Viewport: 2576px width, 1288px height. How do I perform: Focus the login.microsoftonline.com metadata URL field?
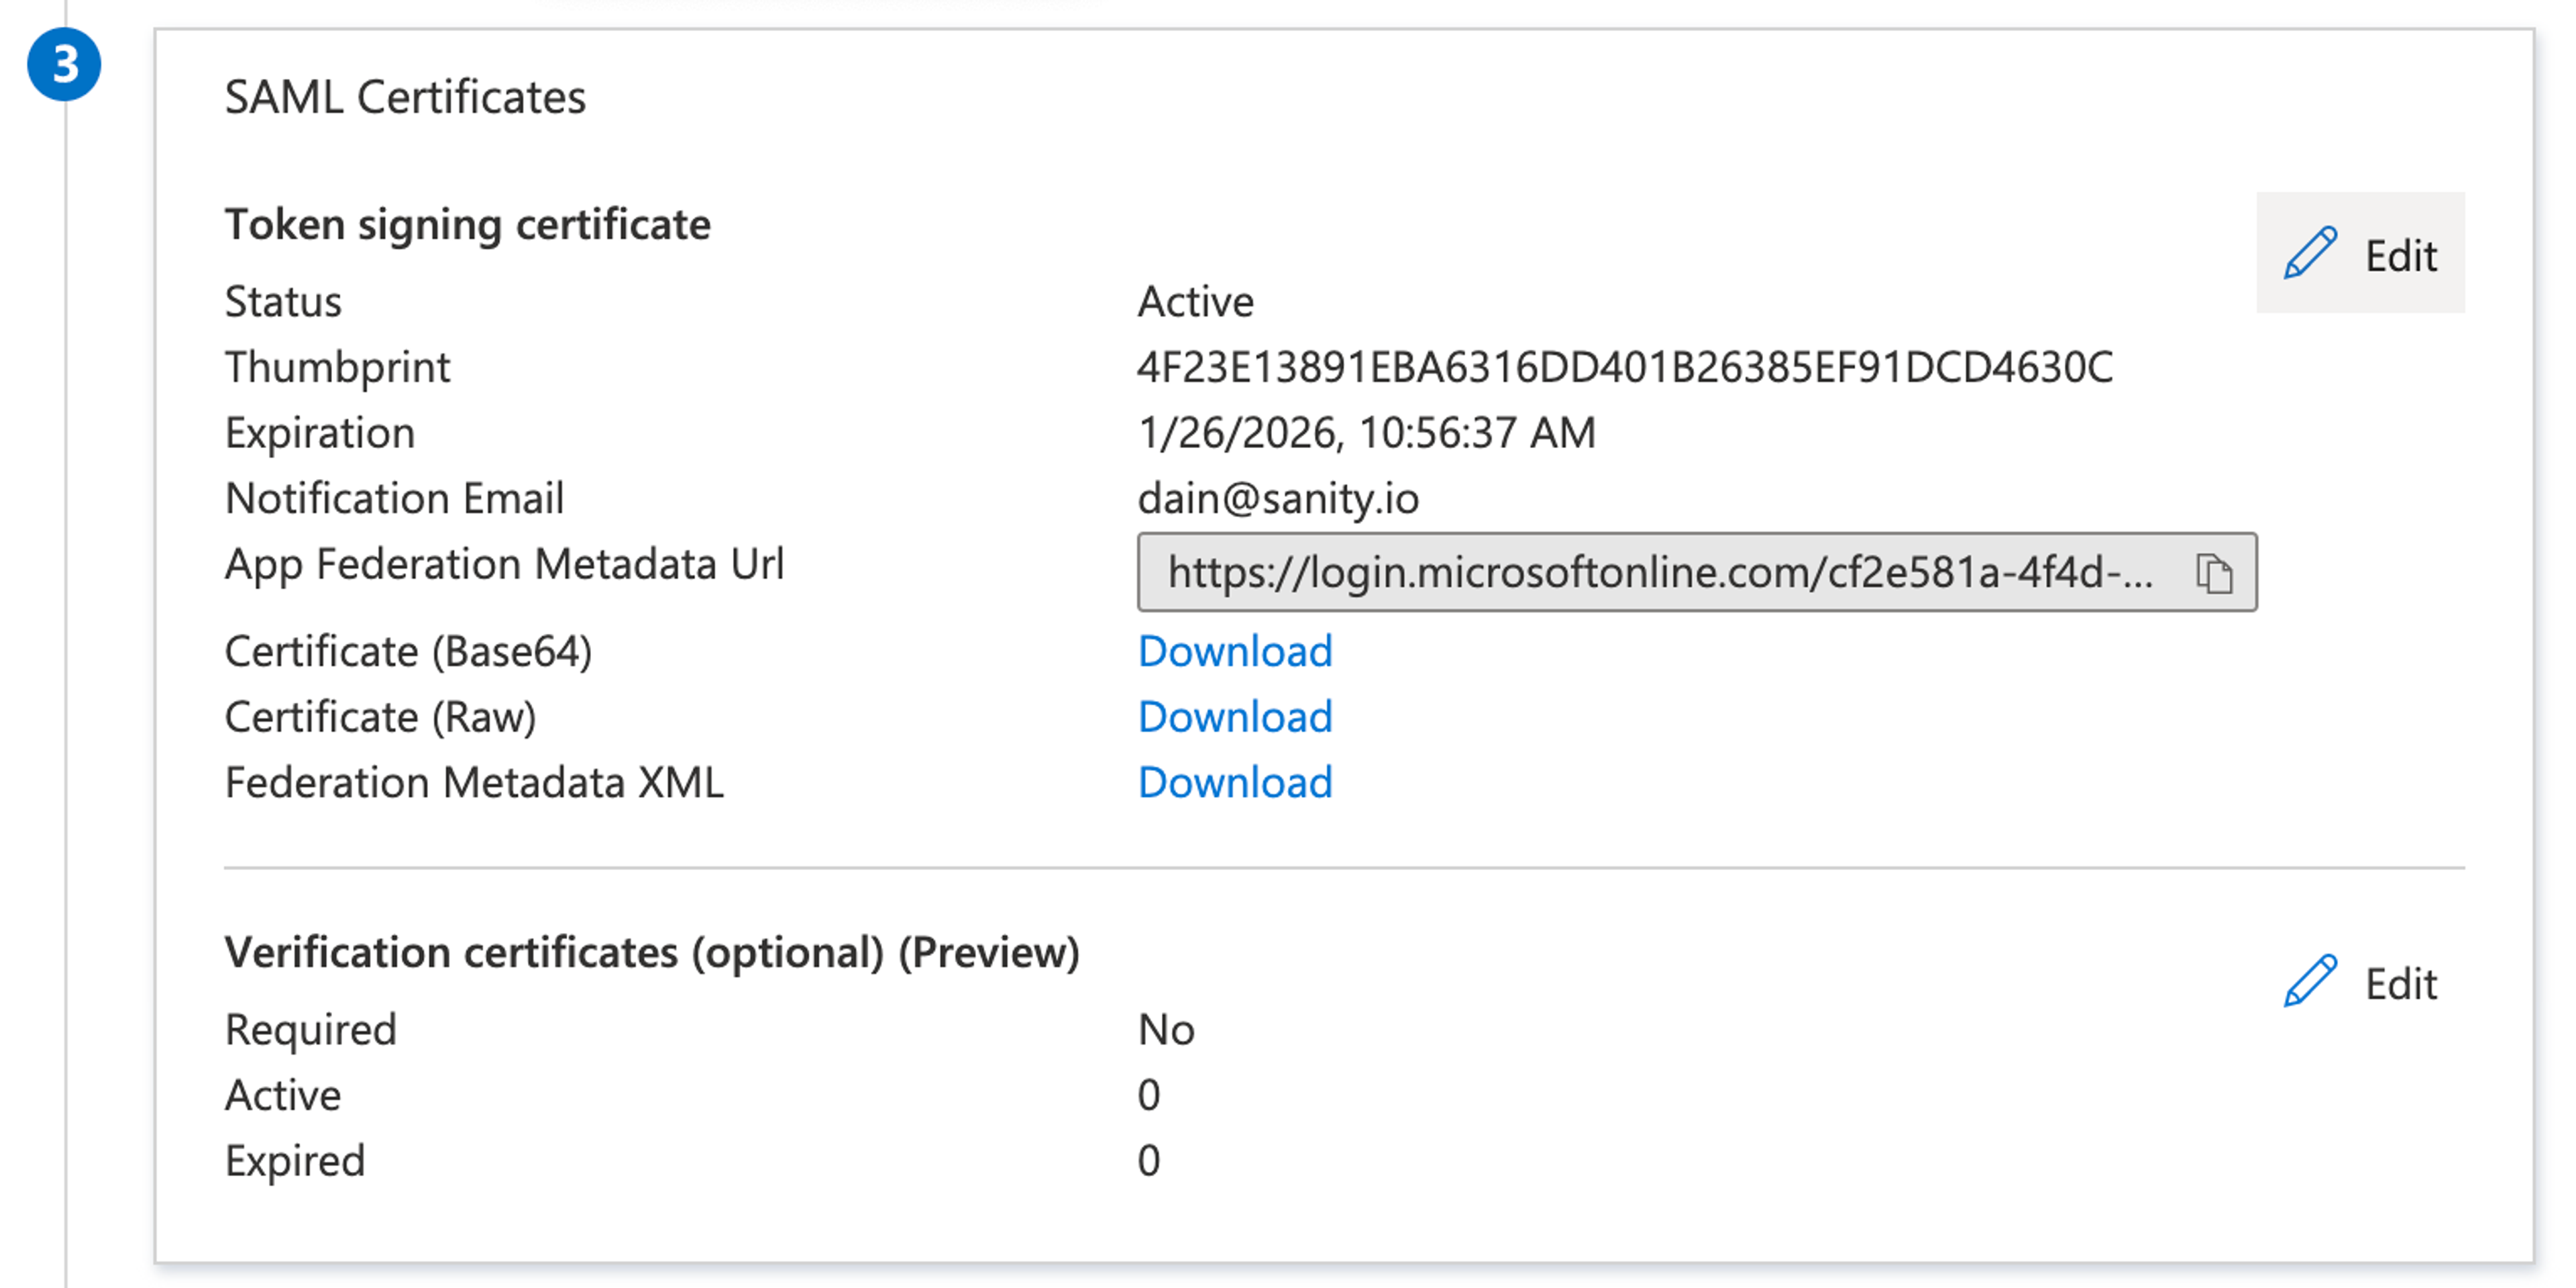tap(1660, 573)
